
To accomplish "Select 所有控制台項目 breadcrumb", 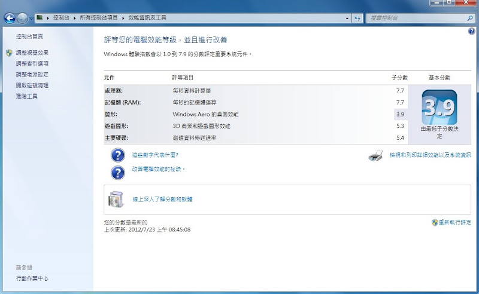I will 99,18.
